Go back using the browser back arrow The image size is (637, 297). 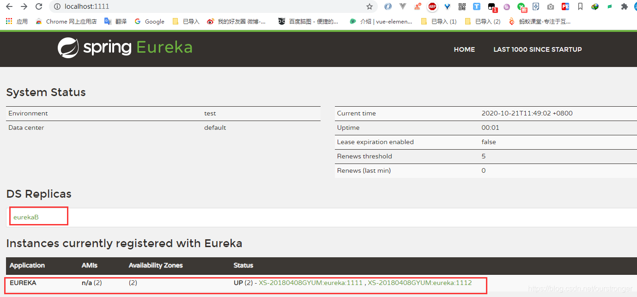[9, 6]
